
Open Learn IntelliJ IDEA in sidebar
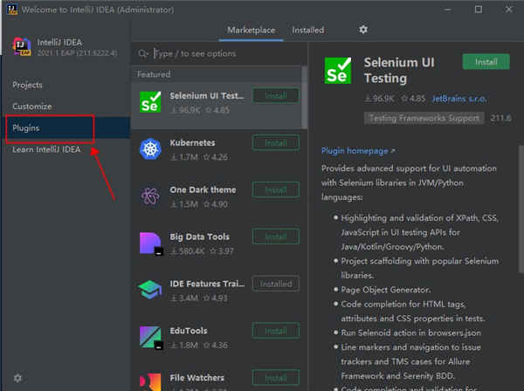point(46,149)
